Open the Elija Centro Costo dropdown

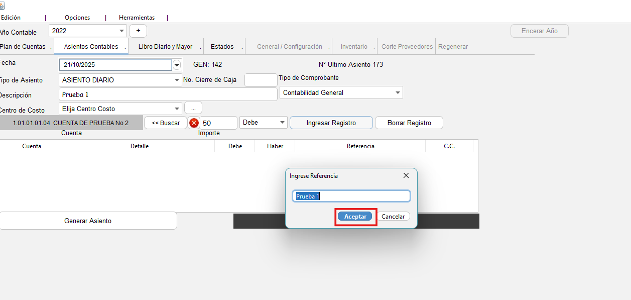[177, 109]
